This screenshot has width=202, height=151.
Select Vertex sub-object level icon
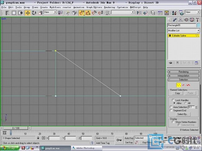click(x=179, y=85)
